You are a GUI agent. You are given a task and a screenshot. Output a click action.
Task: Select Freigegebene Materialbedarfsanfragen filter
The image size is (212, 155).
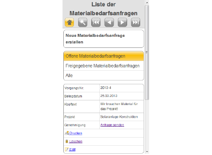[x=103, y=66]
